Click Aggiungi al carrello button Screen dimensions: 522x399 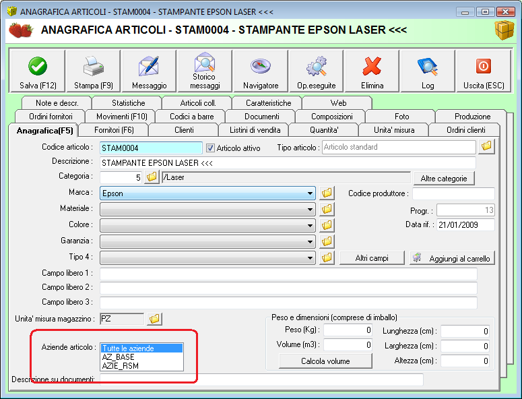(452, 258)
